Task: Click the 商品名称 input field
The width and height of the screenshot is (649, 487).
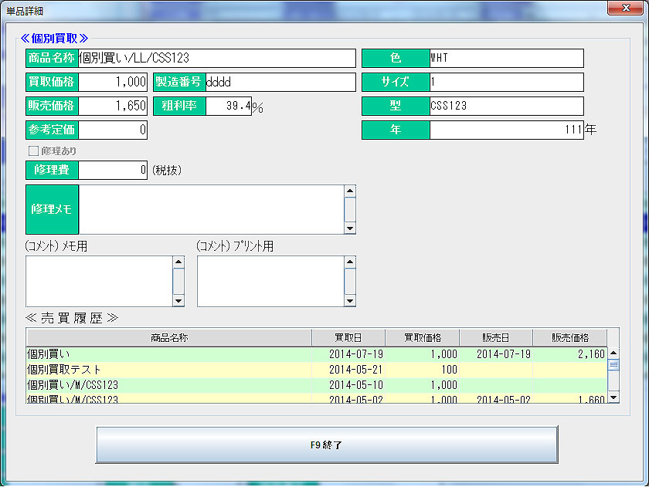Action: click(216, 59)
